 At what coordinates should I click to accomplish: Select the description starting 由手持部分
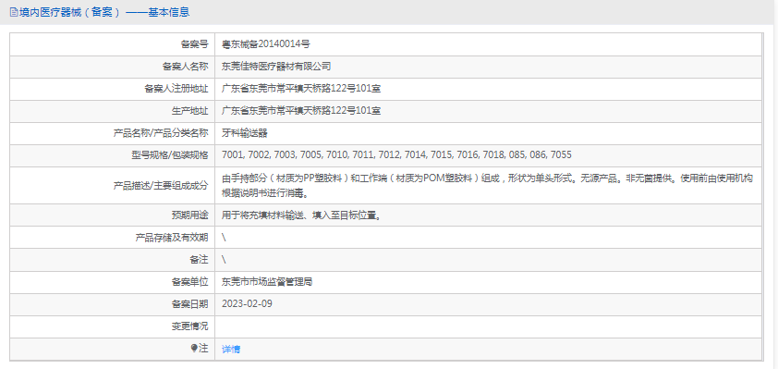point(488,186)
